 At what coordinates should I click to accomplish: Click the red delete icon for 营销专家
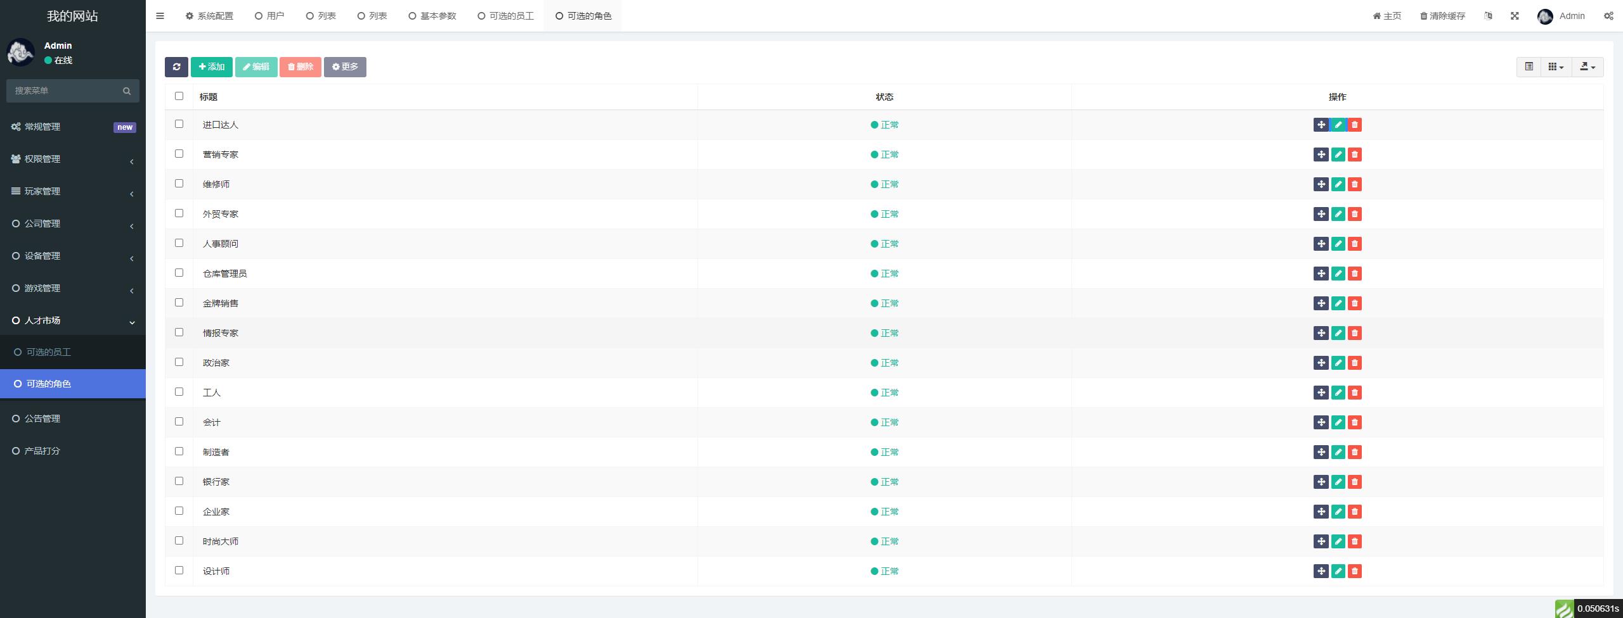pyautogui.click(x=1355, y=154)
